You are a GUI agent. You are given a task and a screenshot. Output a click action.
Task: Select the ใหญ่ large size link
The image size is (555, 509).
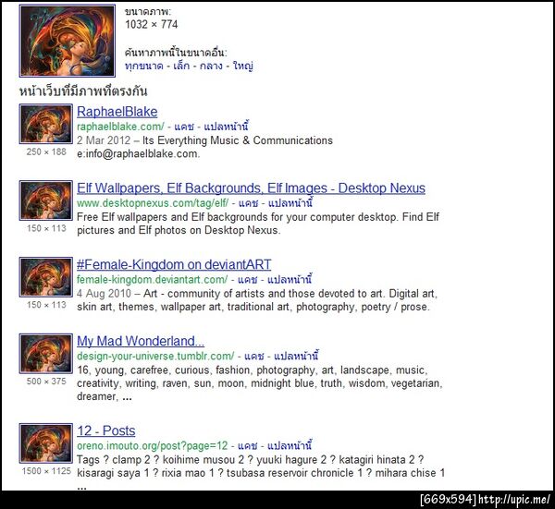click(x=242, y=66)
